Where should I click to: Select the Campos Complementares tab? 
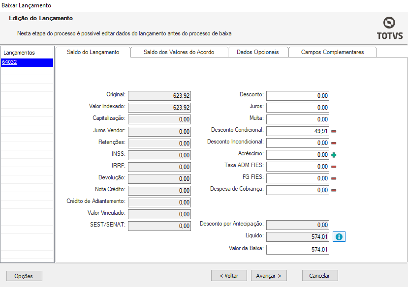(x=332, y=52)
